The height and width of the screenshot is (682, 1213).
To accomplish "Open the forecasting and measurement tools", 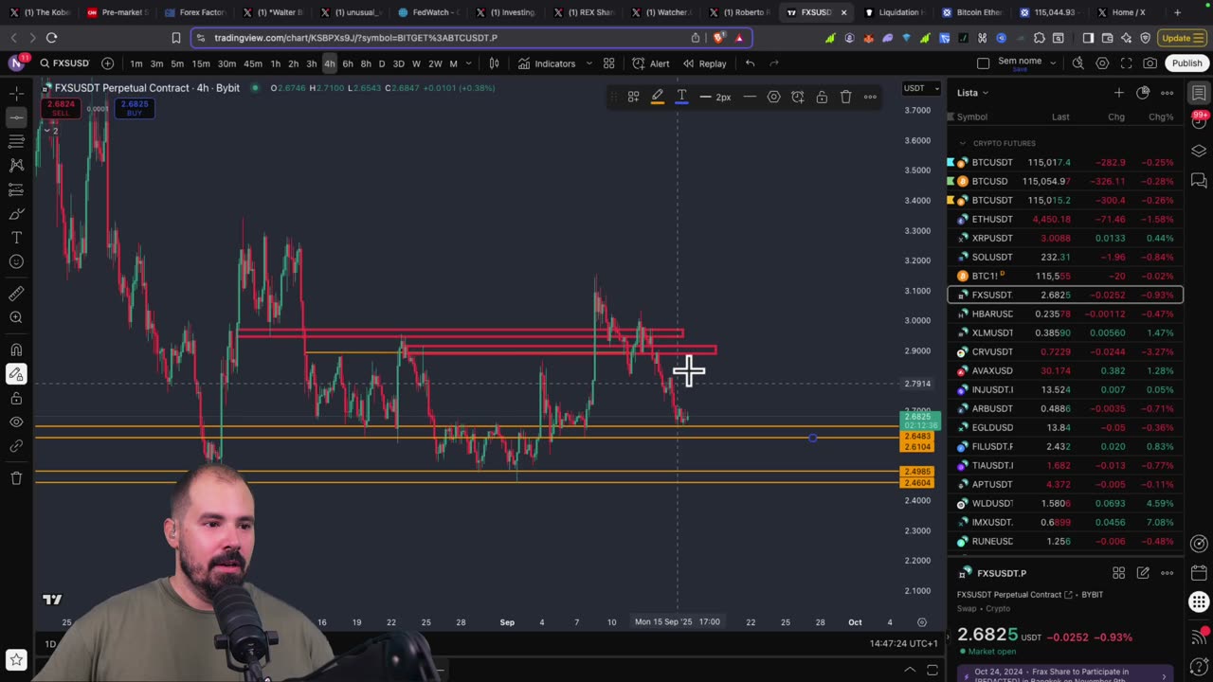I will click(16, 189).
